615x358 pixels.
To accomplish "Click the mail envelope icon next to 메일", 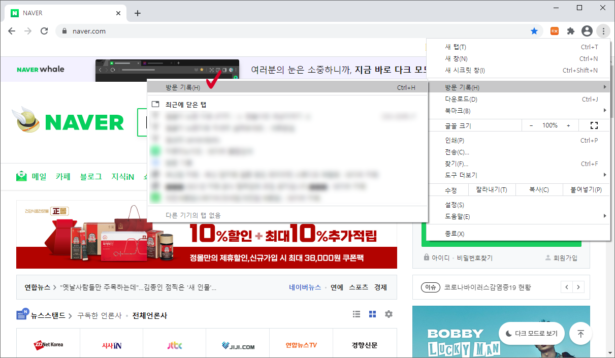I will [21, 177].
